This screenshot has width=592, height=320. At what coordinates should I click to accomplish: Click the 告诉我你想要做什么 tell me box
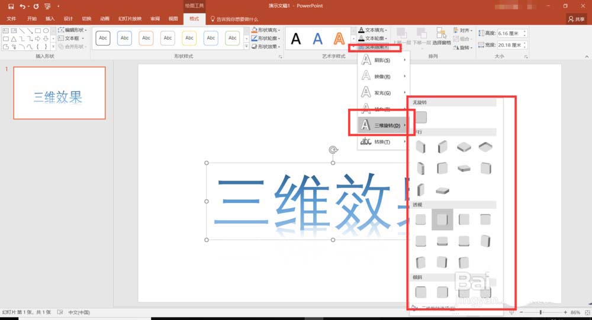234,19
